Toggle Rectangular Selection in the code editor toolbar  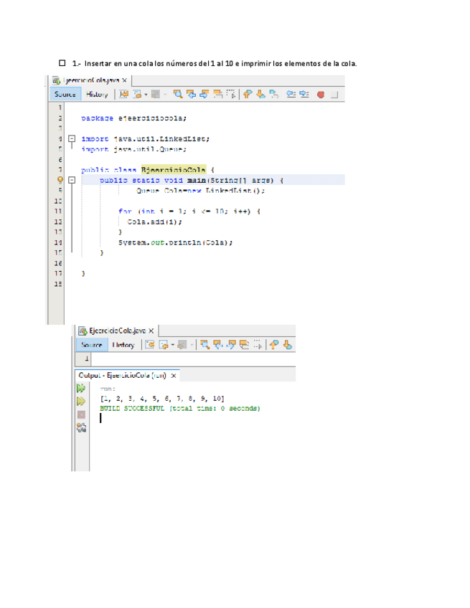click(x=230, y=94)
